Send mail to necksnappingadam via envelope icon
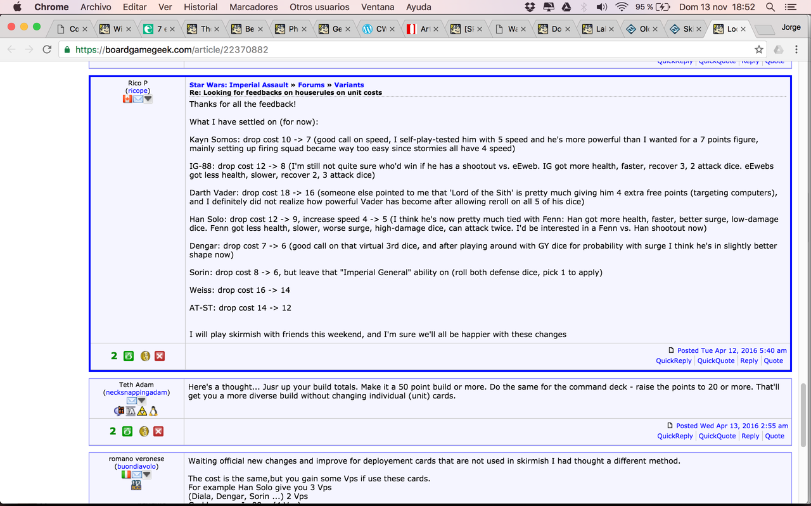 pyautogui.click(x=132, y=401)
